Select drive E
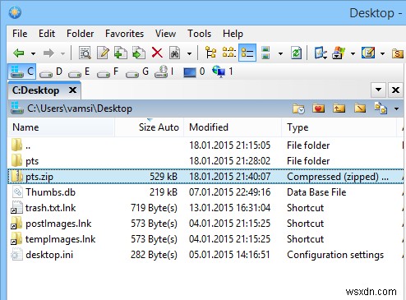This screenshot has width=406, height=300. click(79, 72)
